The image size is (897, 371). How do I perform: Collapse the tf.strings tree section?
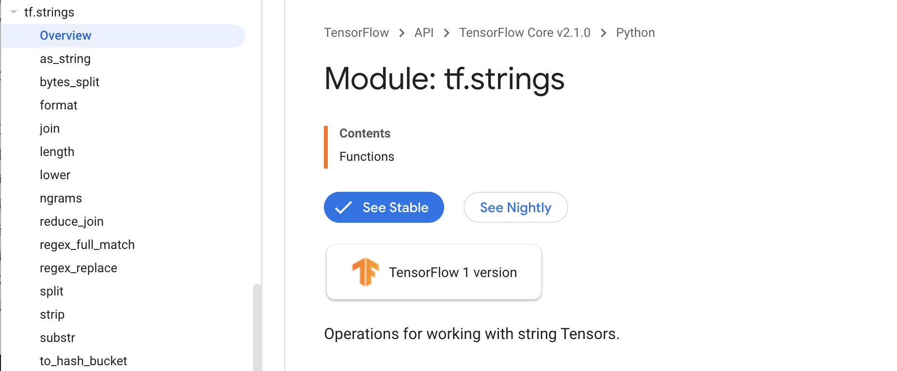click(x=14, y=12)
